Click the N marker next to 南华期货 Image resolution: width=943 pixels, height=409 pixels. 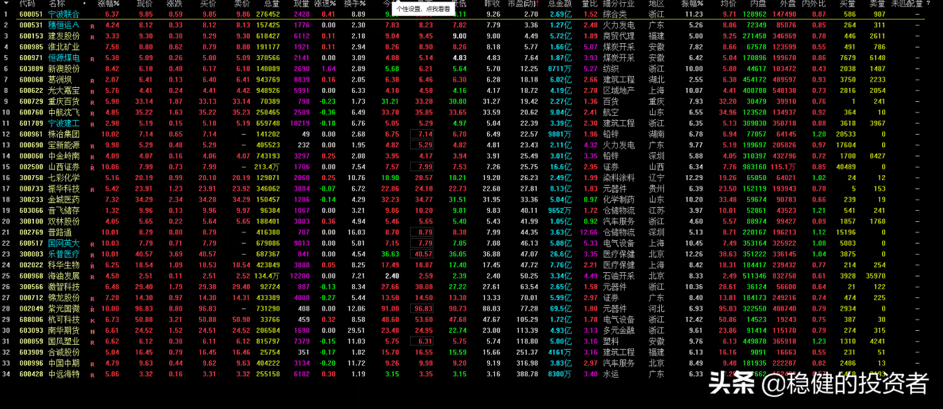pyautogui.click(x=92, y=332)
